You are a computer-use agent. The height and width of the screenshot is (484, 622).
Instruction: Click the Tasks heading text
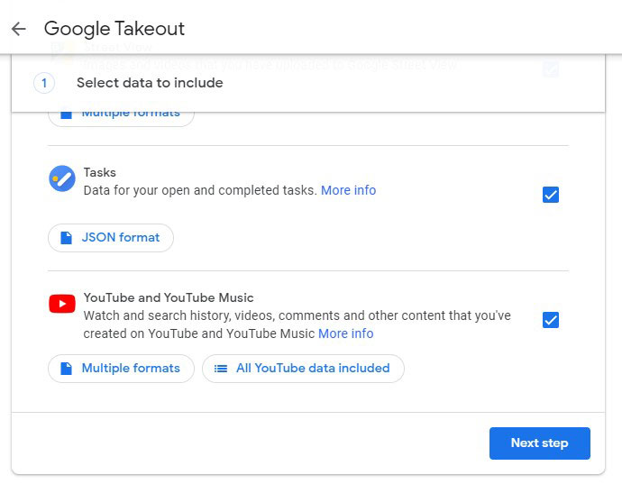click(99, 172)
